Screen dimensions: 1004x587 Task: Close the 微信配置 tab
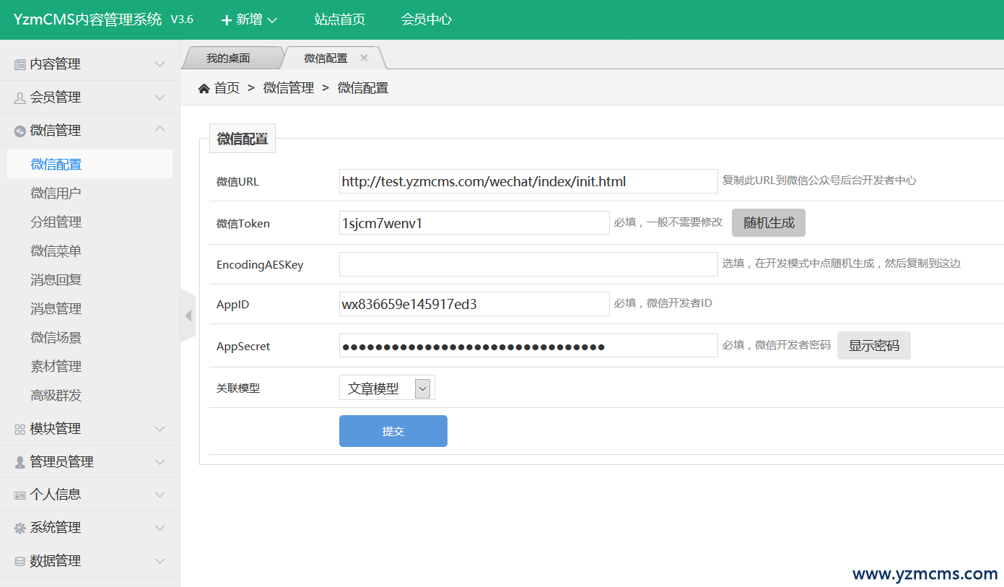(364, 58)
